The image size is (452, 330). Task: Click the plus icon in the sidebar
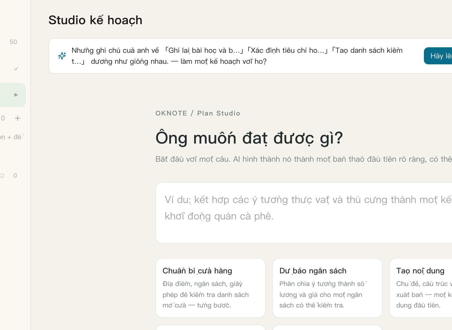pyautogui.click(x=18, y=118)
